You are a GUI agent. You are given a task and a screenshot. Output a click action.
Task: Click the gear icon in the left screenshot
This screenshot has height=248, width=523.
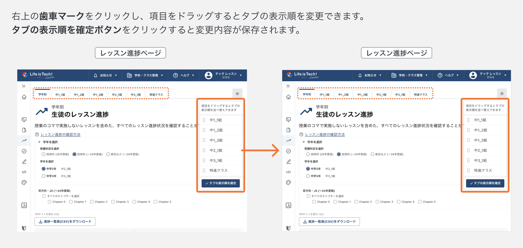pyautogui.click(x=237, y=94)
